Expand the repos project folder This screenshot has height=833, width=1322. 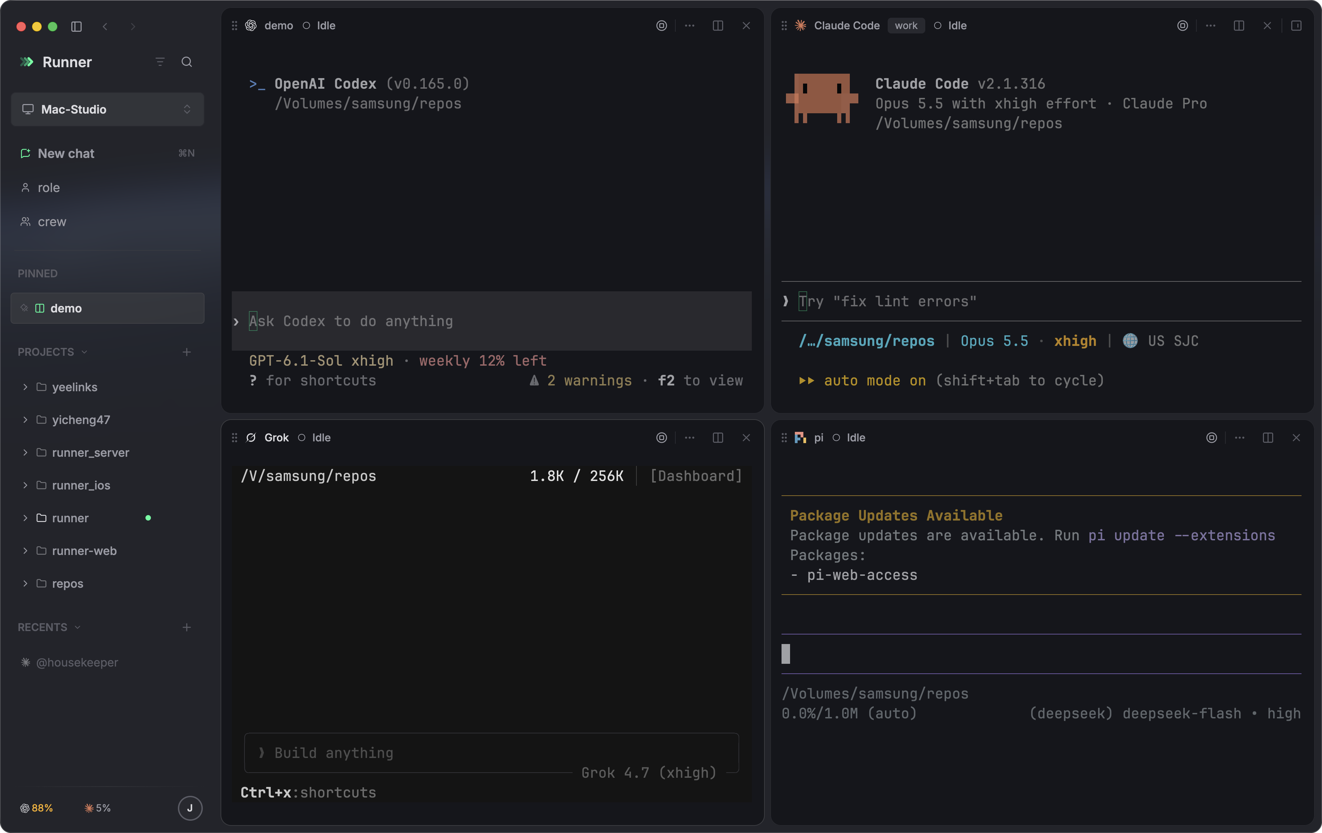pyautogui.click(x=25, y=584)
